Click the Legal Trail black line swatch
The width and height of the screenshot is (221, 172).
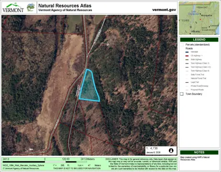tap(187, 82)
